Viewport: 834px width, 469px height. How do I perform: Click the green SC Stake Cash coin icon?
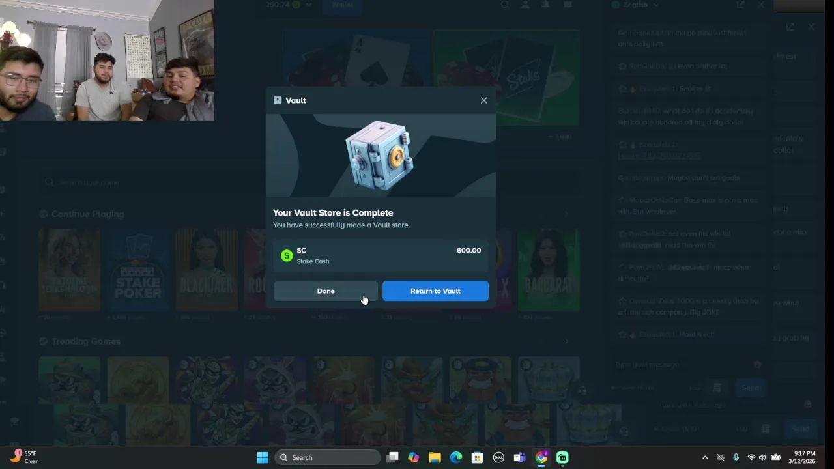pos(287,255)
